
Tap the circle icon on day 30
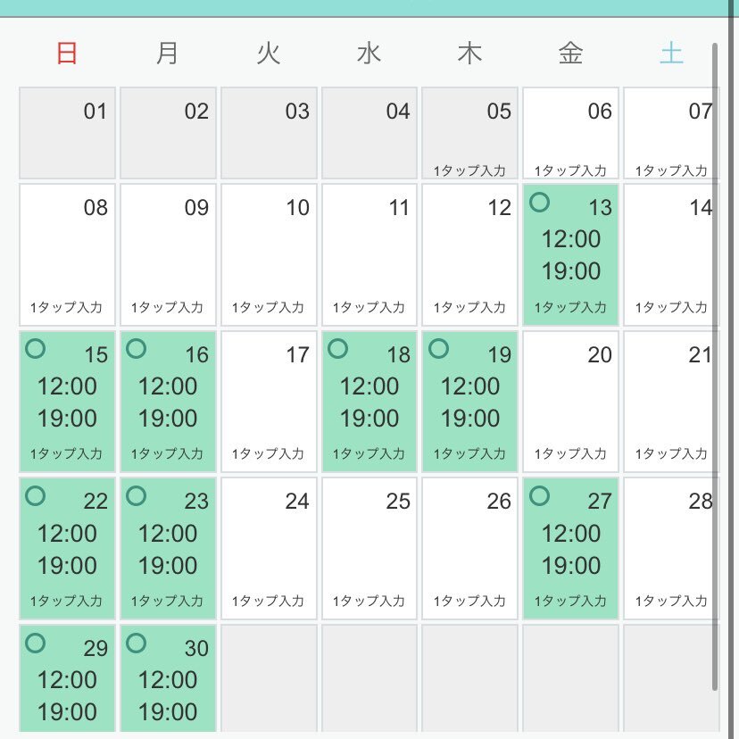pos(137,643)
